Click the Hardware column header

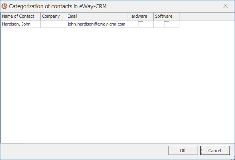(140, 16)
